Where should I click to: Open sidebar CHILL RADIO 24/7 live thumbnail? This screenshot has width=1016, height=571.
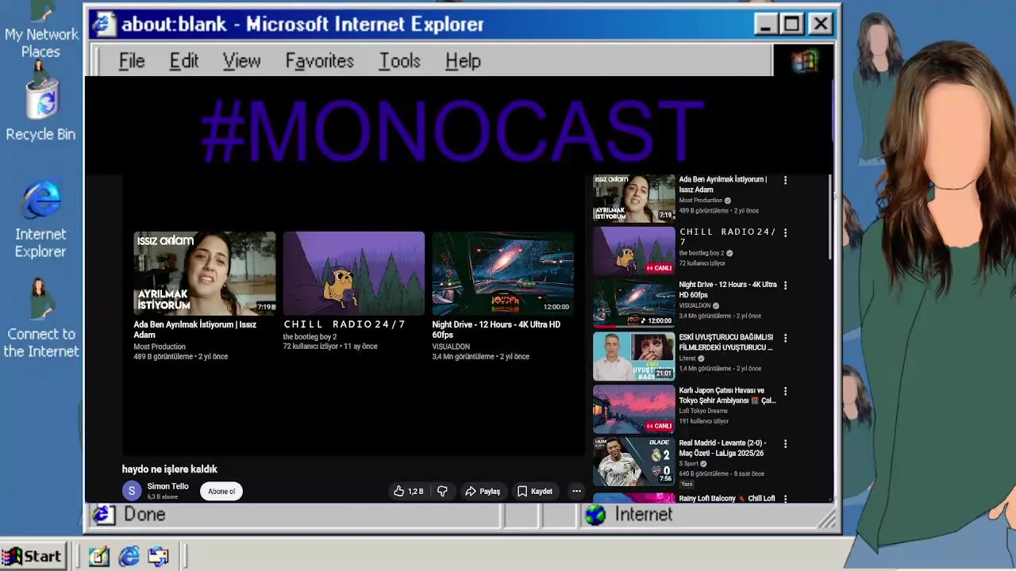point(633,251)
